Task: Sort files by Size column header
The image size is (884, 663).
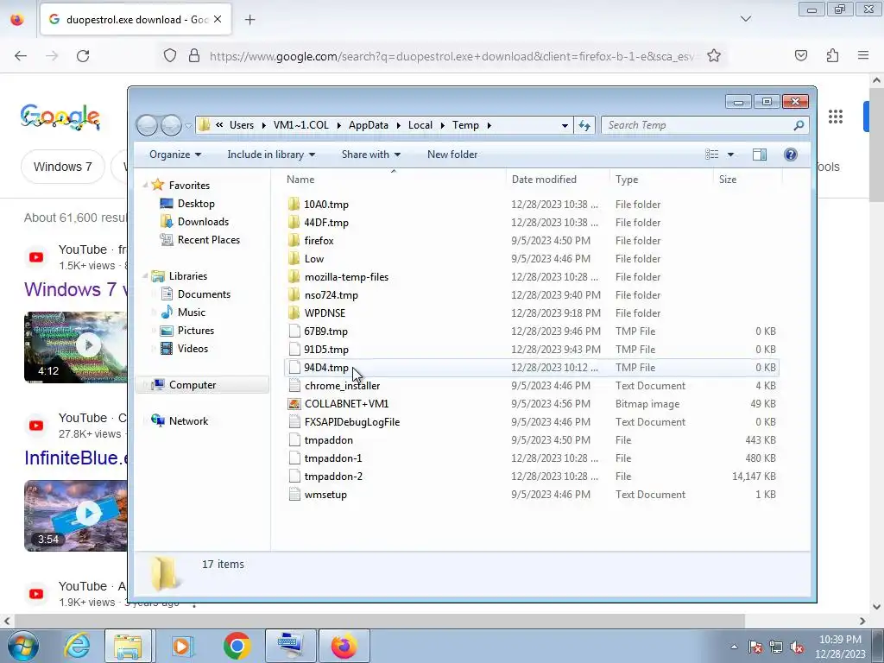Action: (x=727, y=180)
